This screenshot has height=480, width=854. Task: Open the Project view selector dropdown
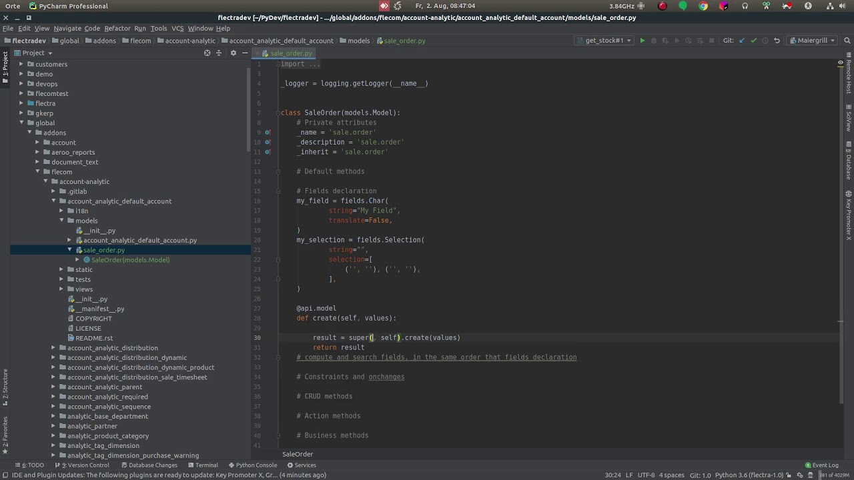[x=35, y=53]
